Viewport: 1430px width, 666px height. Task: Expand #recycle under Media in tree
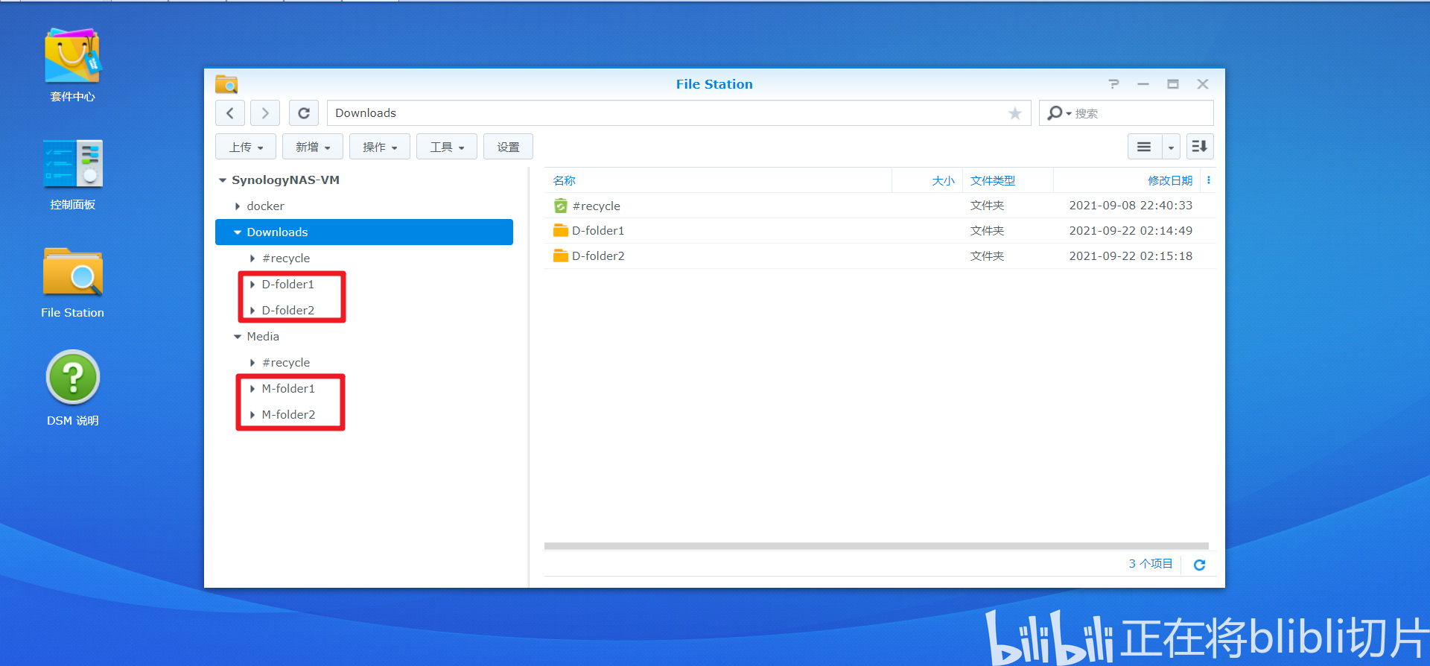(252, 363)
